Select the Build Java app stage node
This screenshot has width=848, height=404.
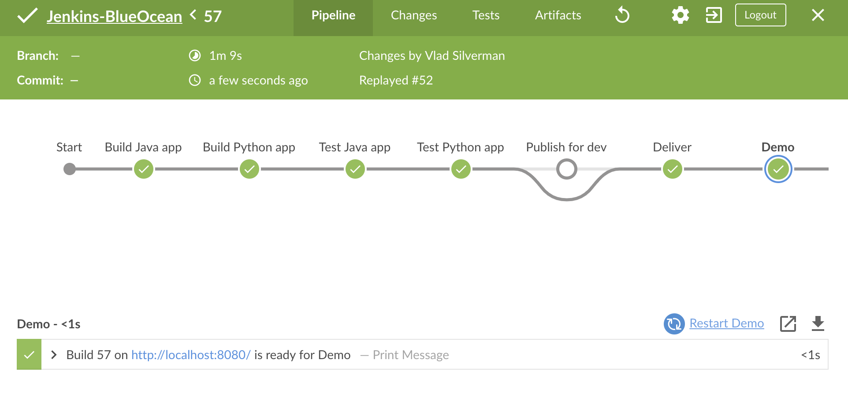[144, 169]
